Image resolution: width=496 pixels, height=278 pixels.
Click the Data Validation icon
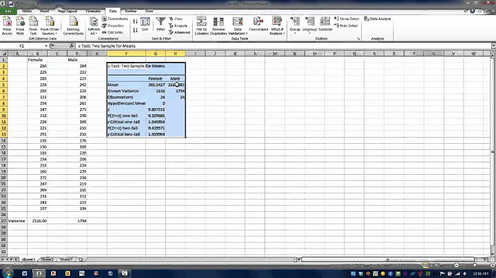(x=238, y=25)
